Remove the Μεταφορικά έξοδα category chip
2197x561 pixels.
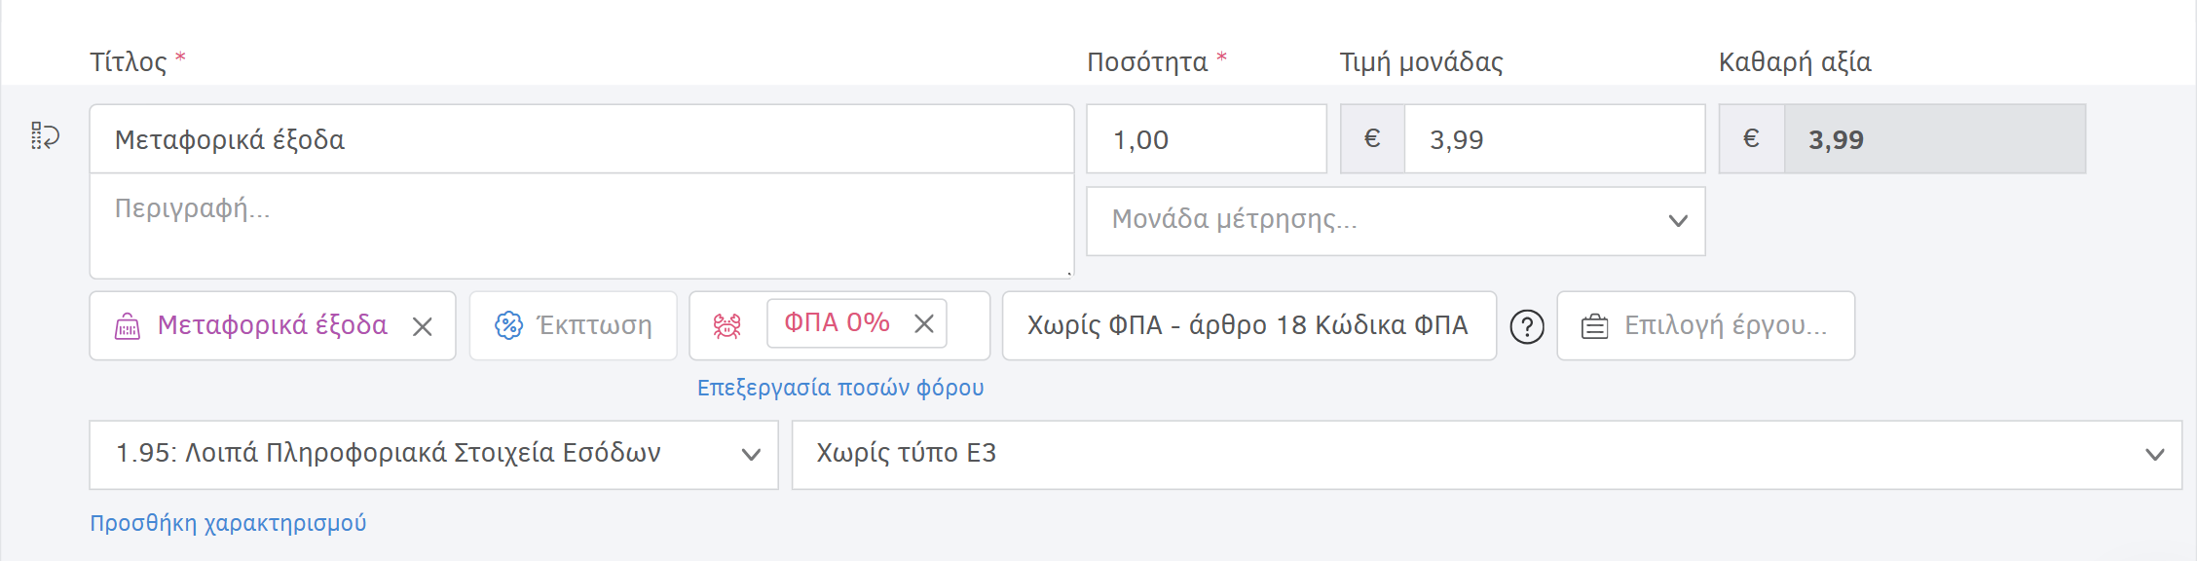(423, 325)
